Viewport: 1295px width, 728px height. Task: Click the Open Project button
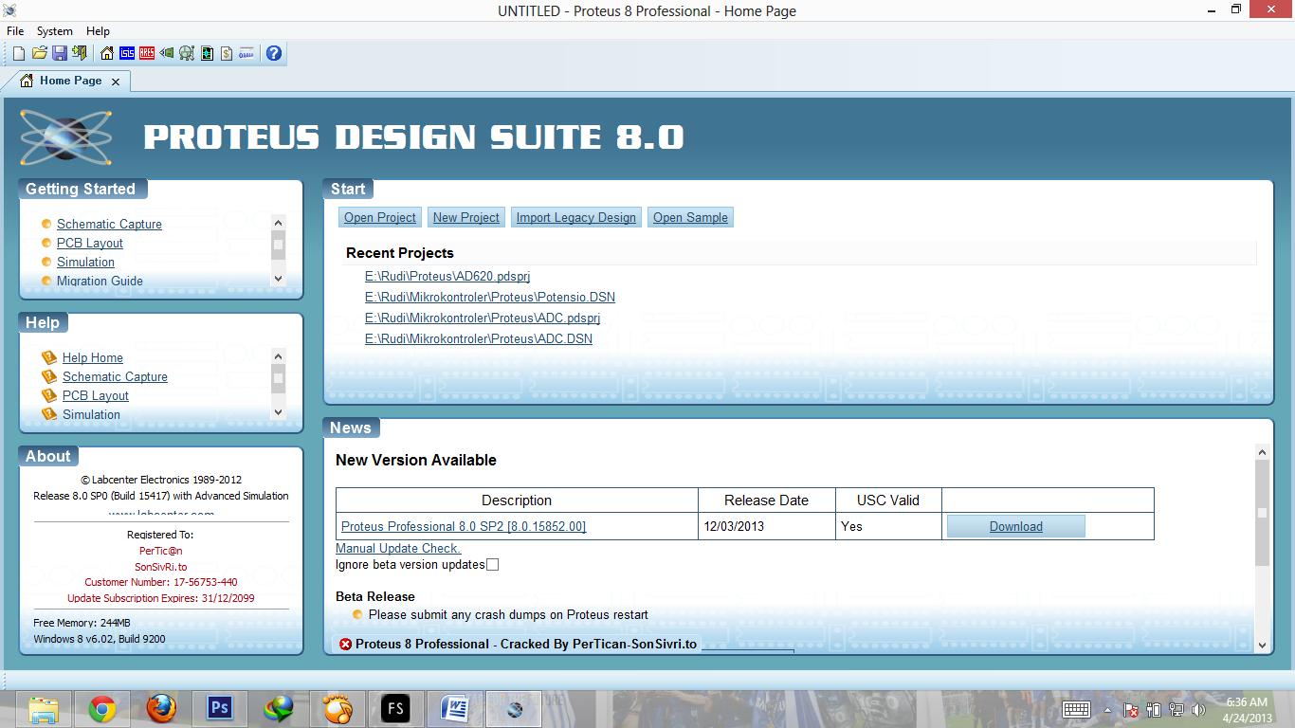pyautogui.click(x=380, y=217)
